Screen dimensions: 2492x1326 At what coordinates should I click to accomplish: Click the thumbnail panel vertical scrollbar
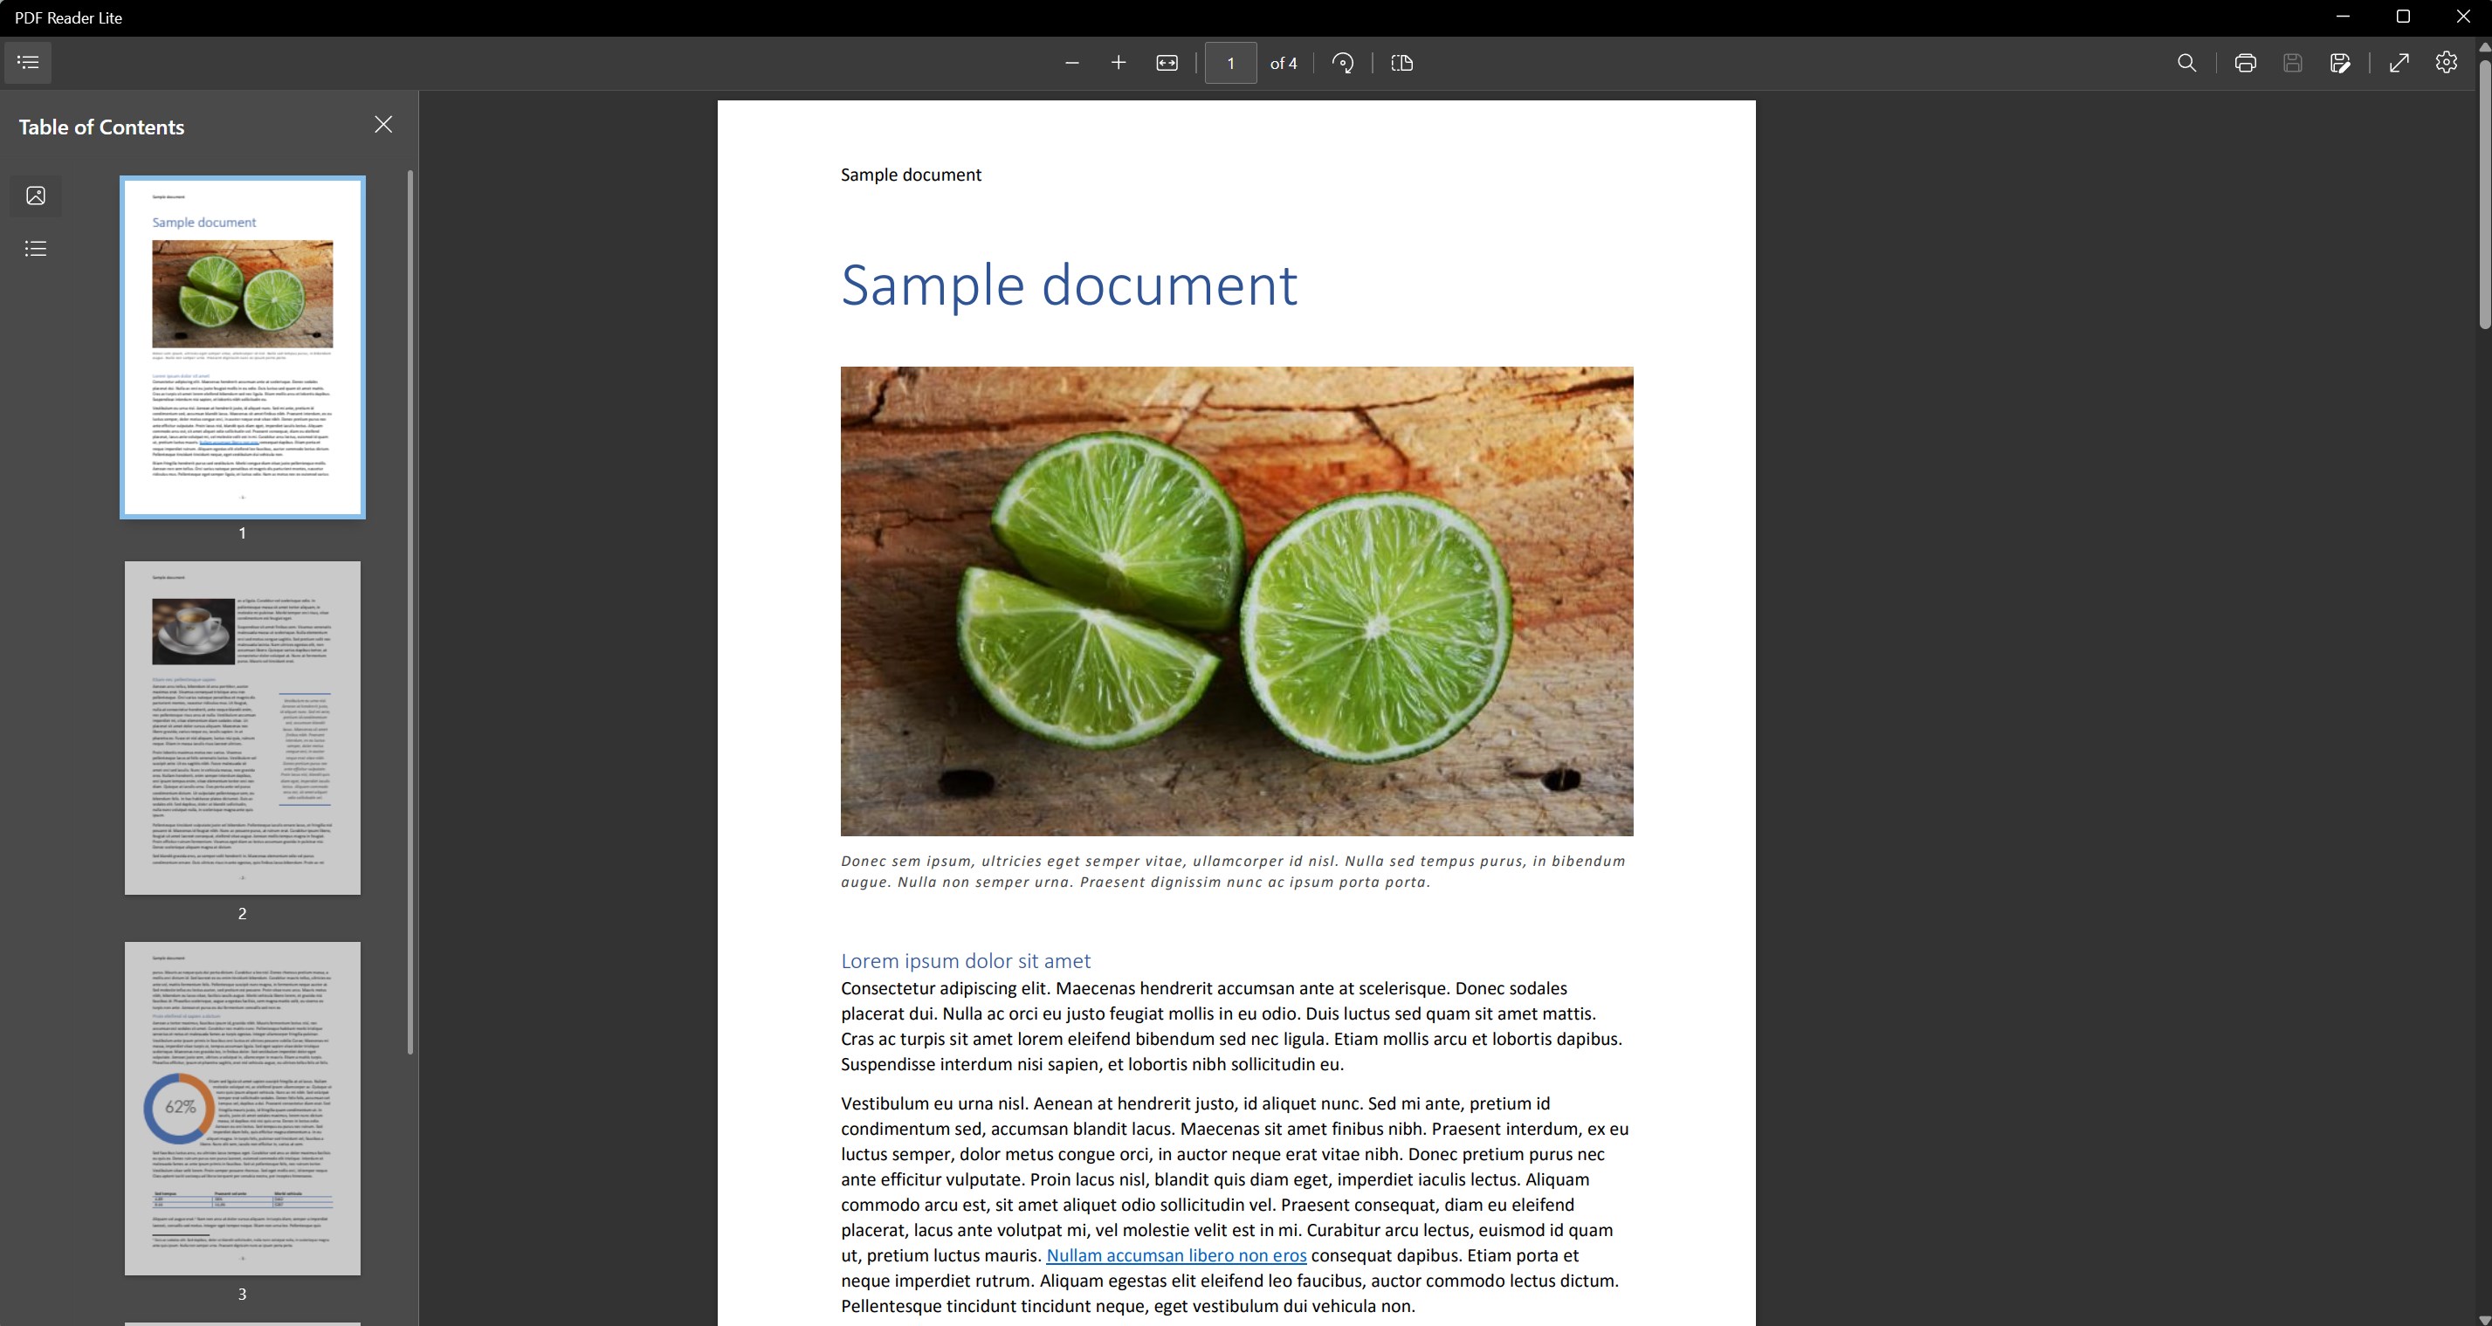(410, 609)
